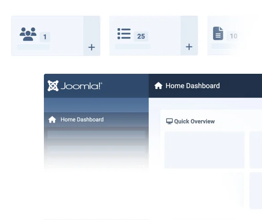The height and width of the screenshot is (220, 262).
Task: Click the Home Dashboard header title
Action: click(193, 86)
